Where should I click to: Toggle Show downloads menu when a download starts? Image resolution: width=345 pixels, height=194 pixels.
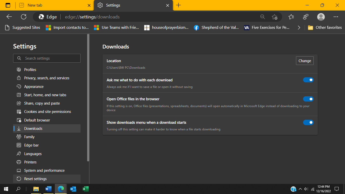coord(308,122)
